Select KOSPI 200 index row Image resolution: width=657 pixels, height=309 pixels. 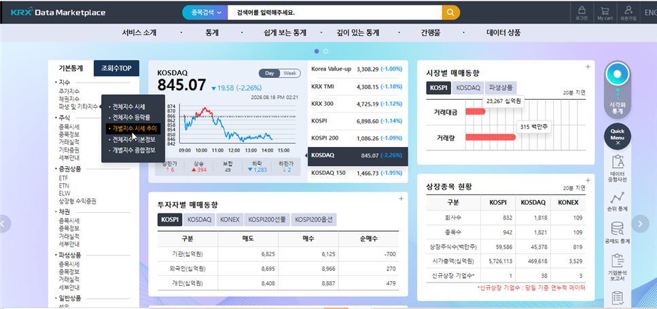tap(357, 138)
